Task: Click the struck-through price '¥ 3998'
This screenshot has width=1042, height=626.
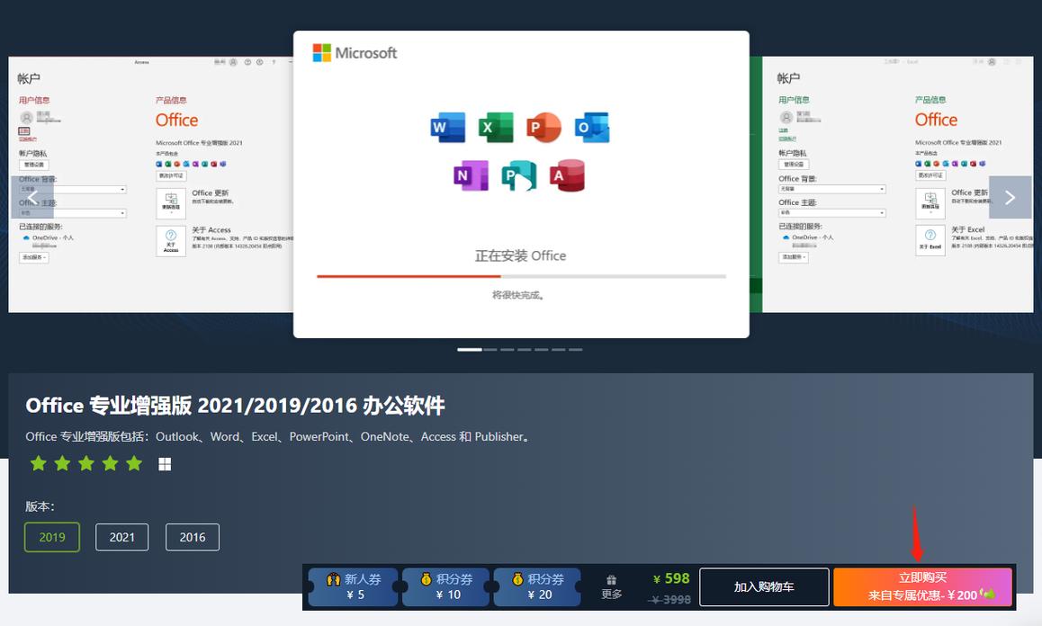Action: 669,599
